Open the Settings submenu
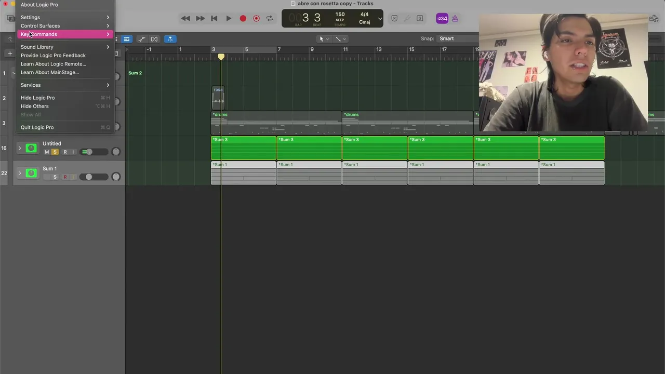This screenshot has width=665, height=374. (65, 17)
